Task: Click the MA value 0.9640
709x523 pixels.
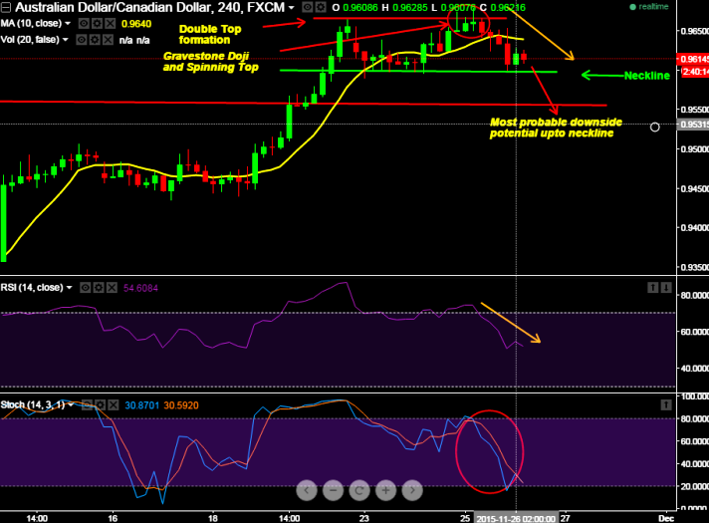Action: (136, 24)
